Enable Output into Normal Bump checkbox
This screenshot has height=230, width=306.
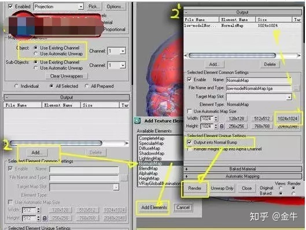click(x=189, y=142)
